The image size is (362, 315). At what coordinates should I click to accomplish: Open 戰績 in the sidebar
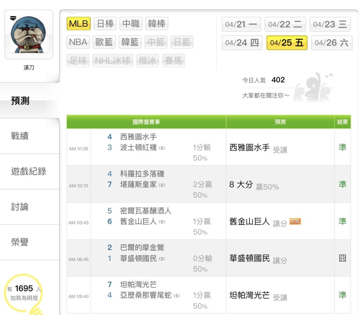point(20,136)
